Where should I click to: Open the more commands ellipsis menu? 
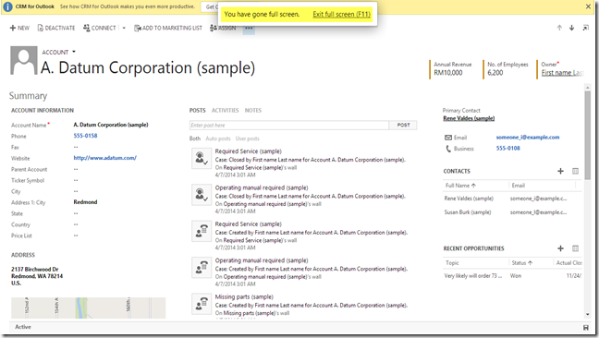tap(249, 29)
